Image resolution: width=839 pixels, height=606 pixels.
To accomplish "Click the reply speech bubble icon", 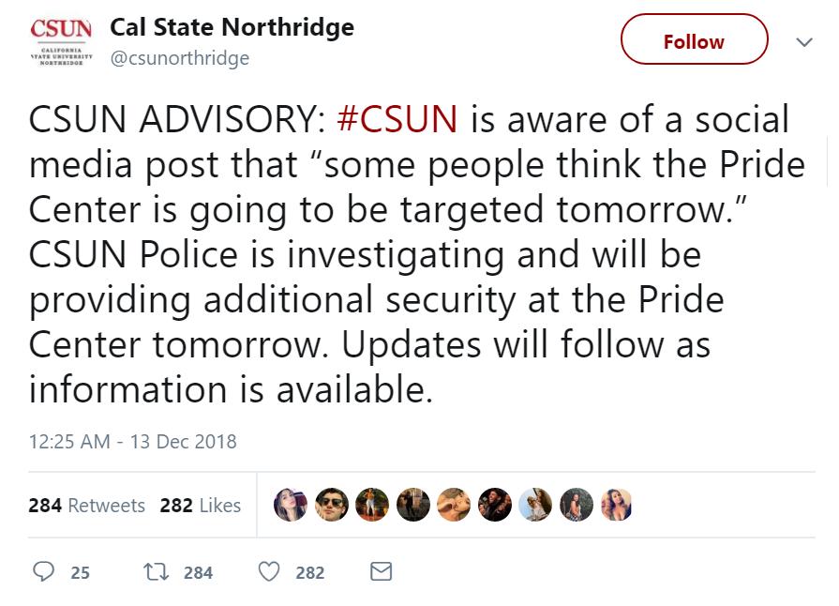I will click(x=43, y=571).
